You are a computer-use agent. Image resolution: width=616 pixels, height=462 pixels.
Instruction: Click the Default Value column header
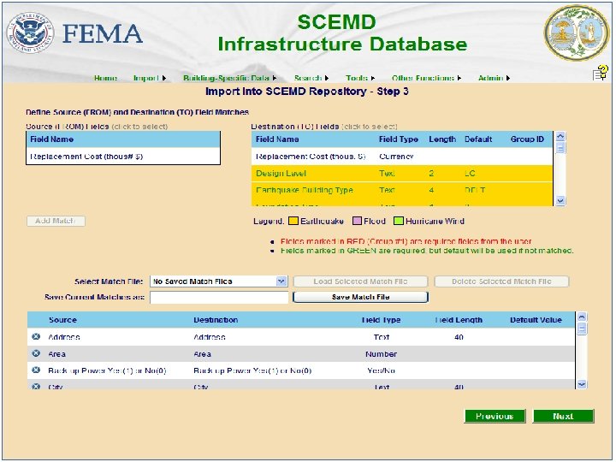pyautogui.click(x=536, y=320)
